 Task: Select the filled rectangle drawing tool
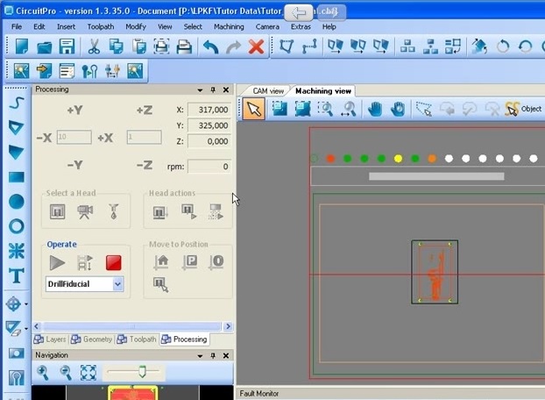tap(16, 176)
